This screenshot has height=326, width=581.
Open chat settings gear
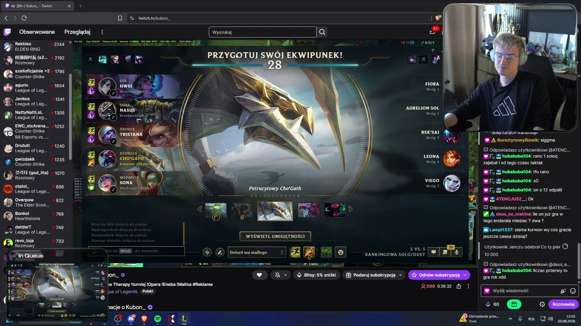click(542, 304)
